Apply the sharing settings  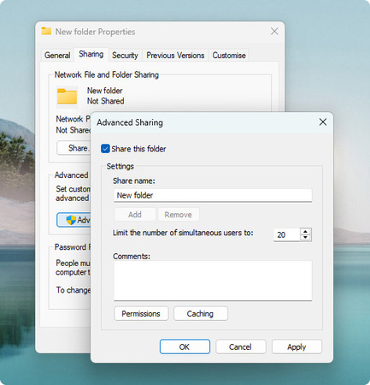297,346
